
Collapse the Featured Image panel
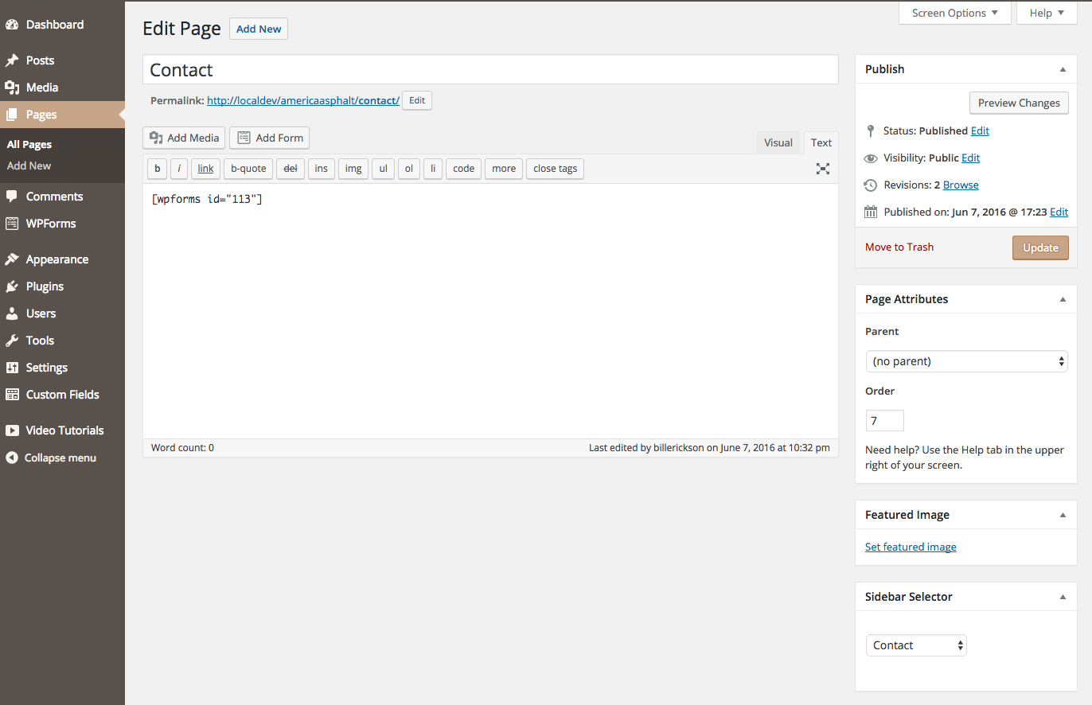[1063, 515]
